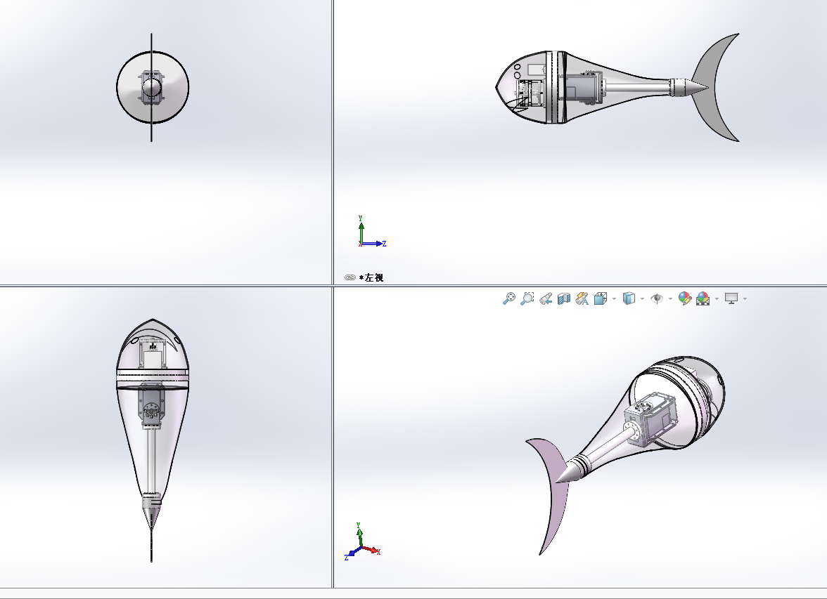Expand the Hide/Show Items dropdown arrow
The height and width of the screenshot is (599, 827).
pyautogui.click(x=670, y=299)
